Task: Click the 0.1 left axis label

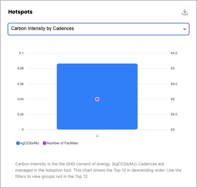Action: [x=21, y=53]
